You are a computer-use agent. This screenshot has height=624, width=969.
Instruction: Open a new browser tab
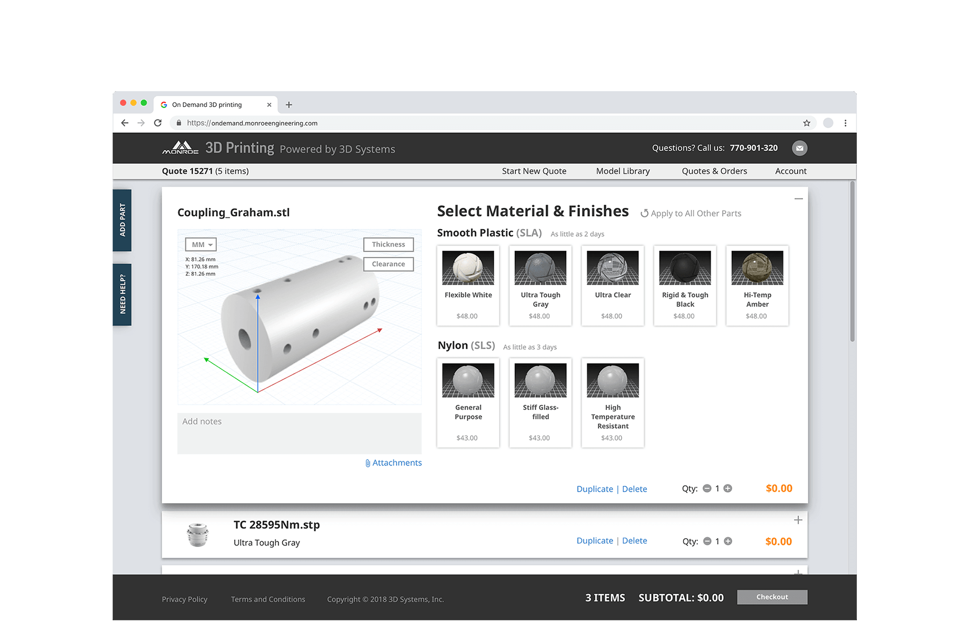(289, 105)
